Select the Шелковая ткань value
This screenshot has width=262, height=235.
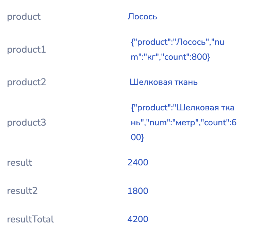tap(164, 82)
